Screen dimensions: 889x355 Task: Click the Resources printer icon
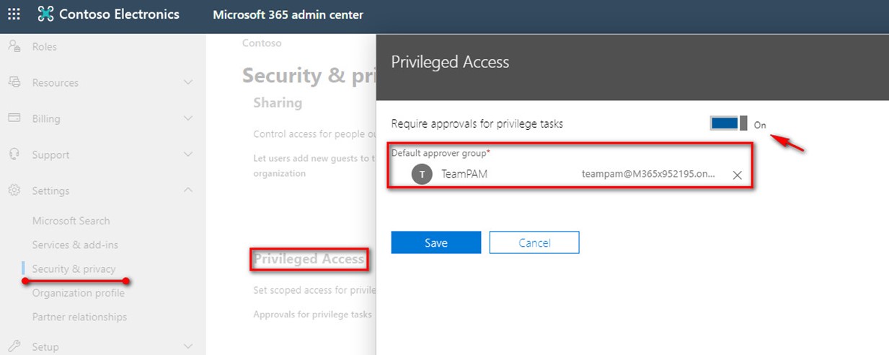point(14,82)
